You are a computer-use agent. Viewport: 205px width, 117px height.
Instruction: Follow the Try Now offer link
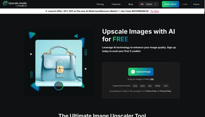tap(155, 11)
